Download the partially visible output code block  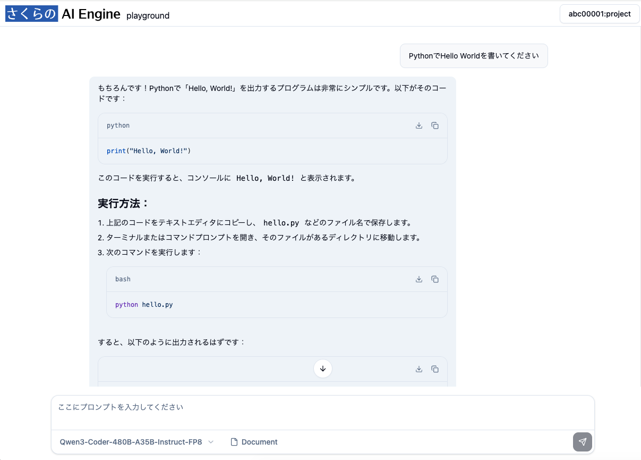[x=419, y=369]
